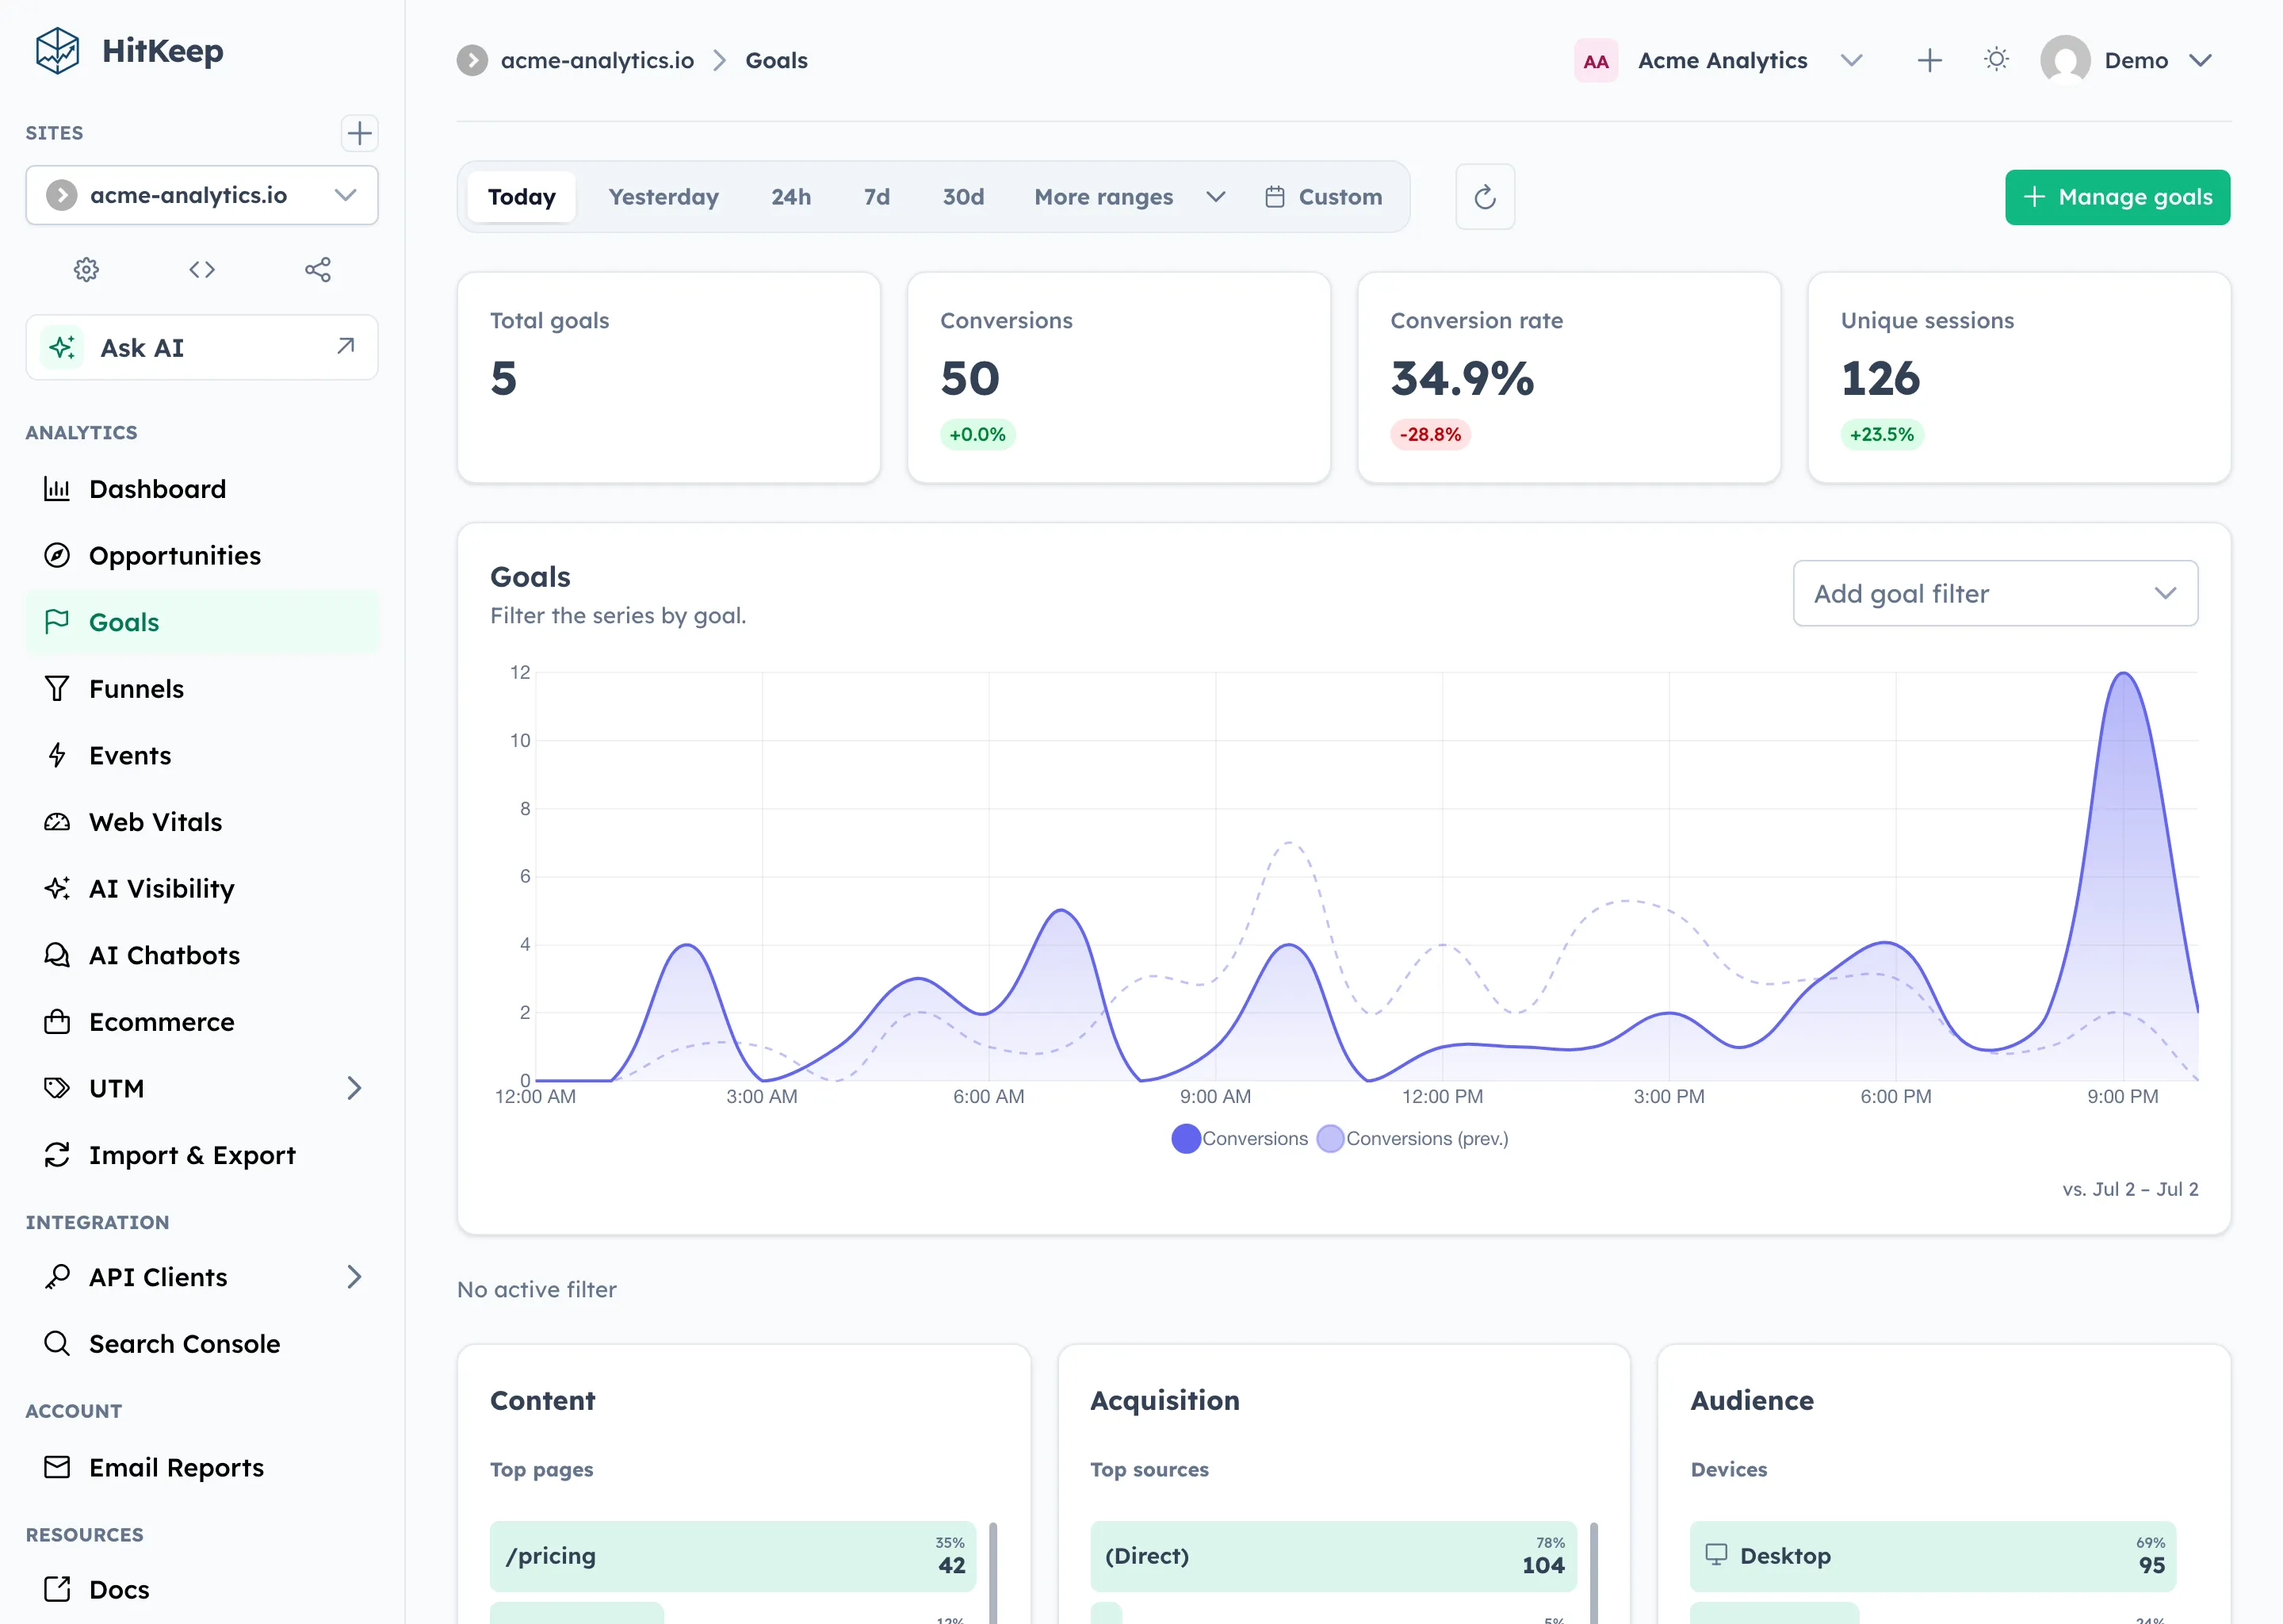Viewport: 2283px width, 1624px height.
Task: Click the Ecommerce bag icon
Action: (57, 1022)
